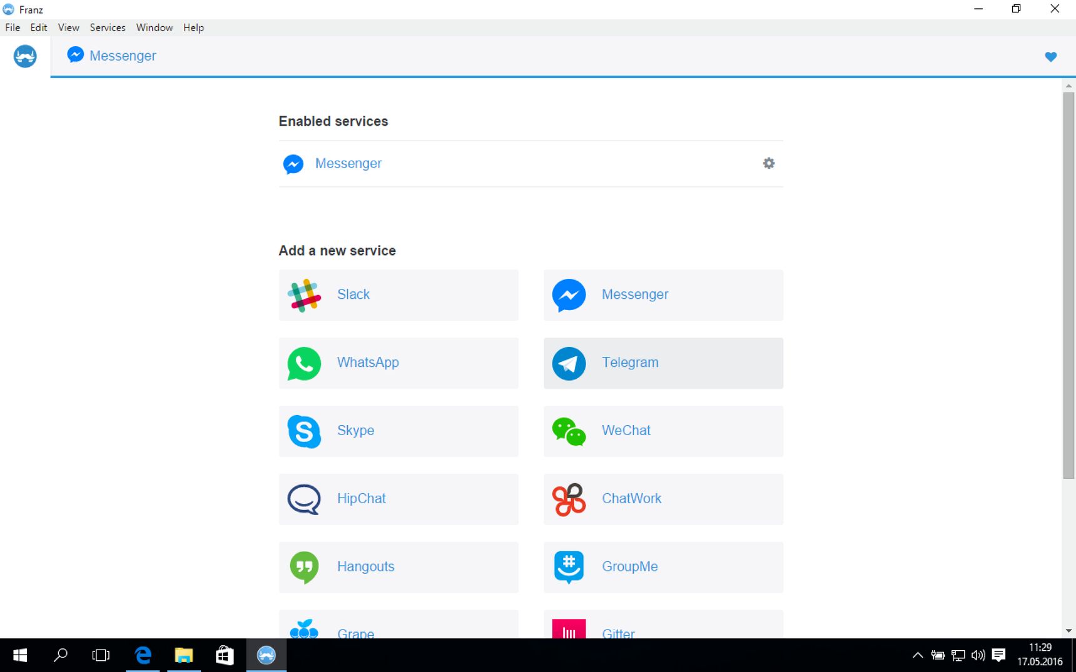This screenshot has height=672, width=1076.
Task: Click the network tray icon
Action: coord(958,655)
